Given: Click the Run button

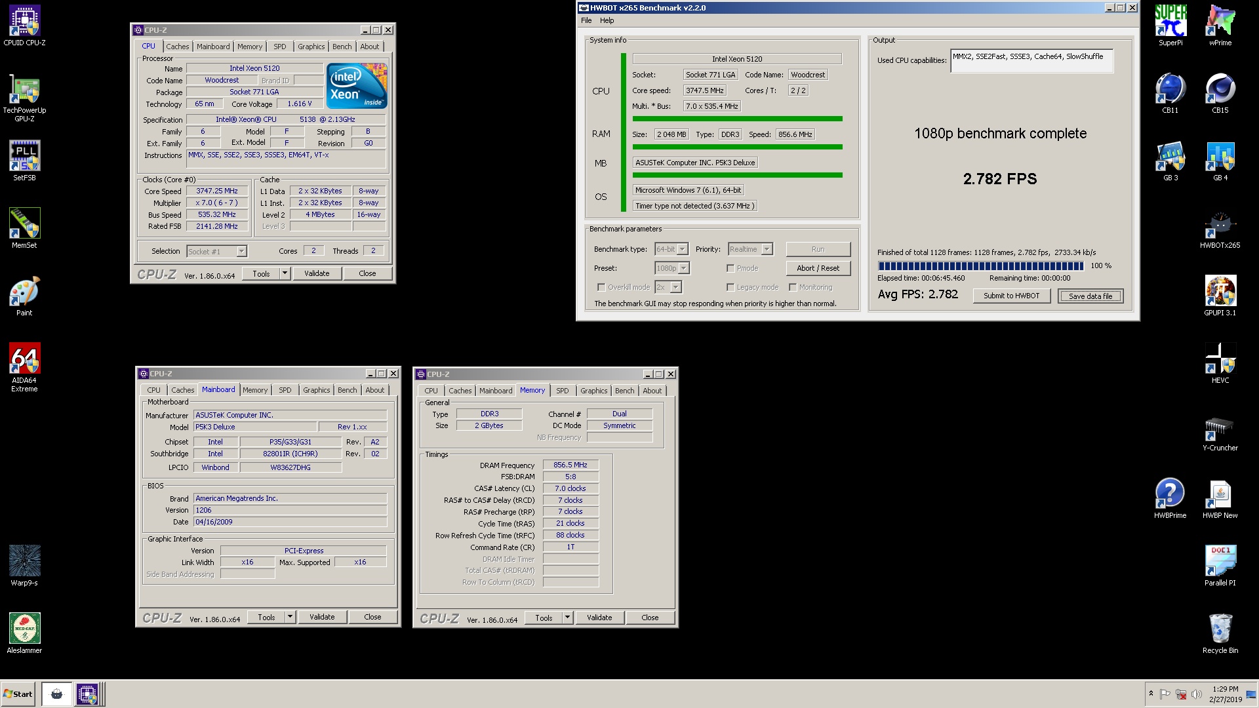Looking at the screenshot, I should click(x=818, y=249).
